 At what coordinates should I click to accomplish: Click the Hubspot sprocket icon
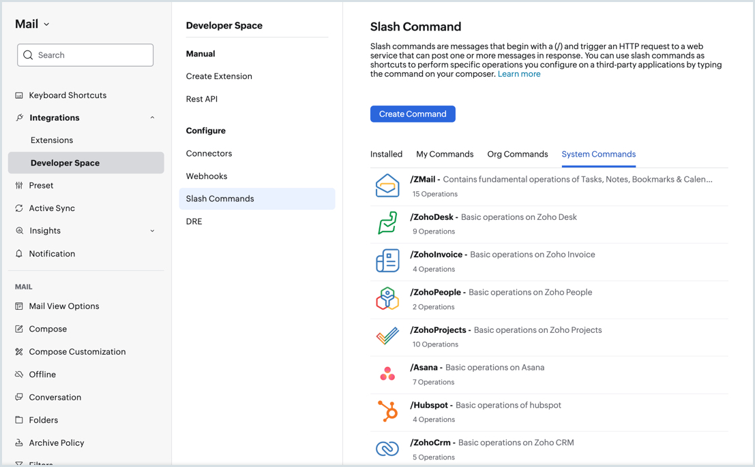coord(387,411)
